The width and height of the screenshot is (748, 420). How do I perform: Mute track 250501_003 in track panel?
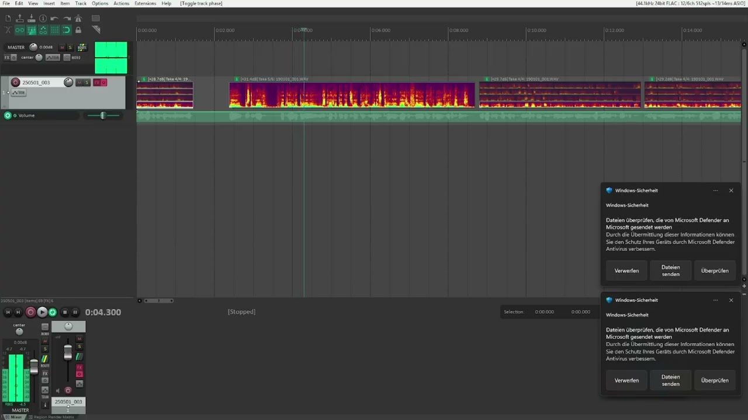pos(79,82)
